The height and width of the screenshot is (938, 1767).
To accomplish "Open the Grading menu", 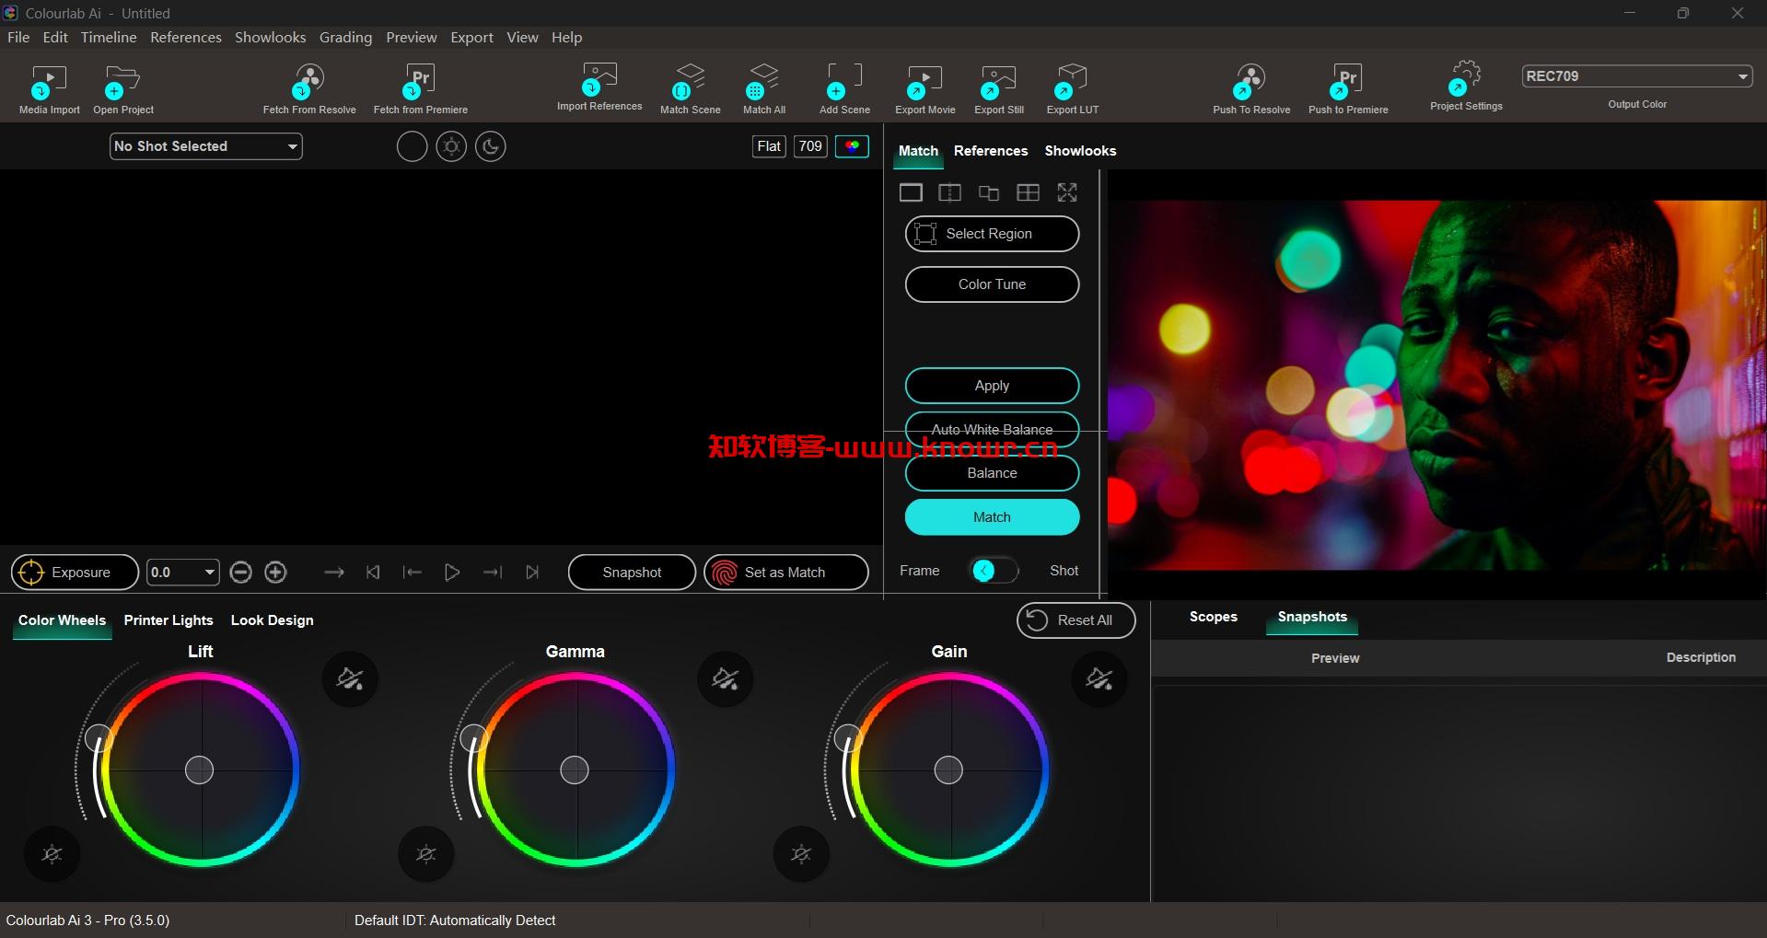I will tap(345, 38).
